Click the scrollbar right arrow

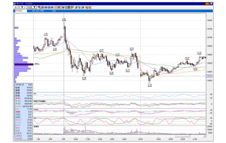205,136
